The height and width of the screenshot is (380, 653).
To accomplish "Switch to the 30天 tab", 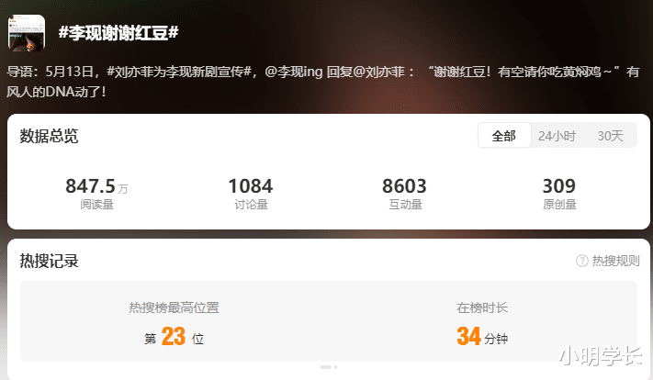I will pos(610,136).
